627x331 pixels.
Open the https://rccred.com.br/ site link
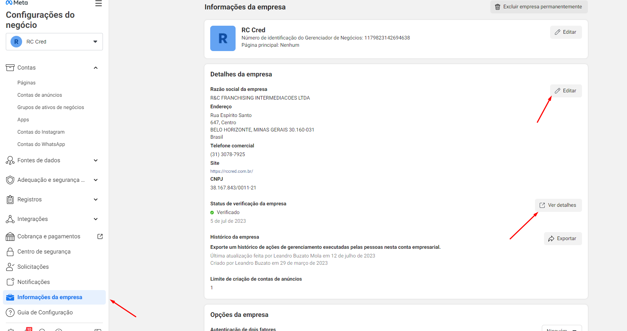232,171
